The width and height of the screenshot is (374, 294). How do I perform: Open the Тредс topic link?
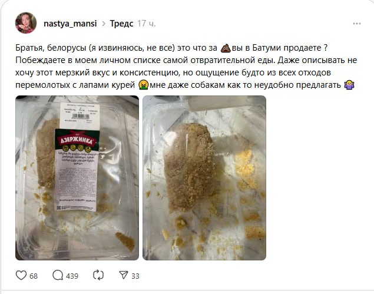click(121, 24)
